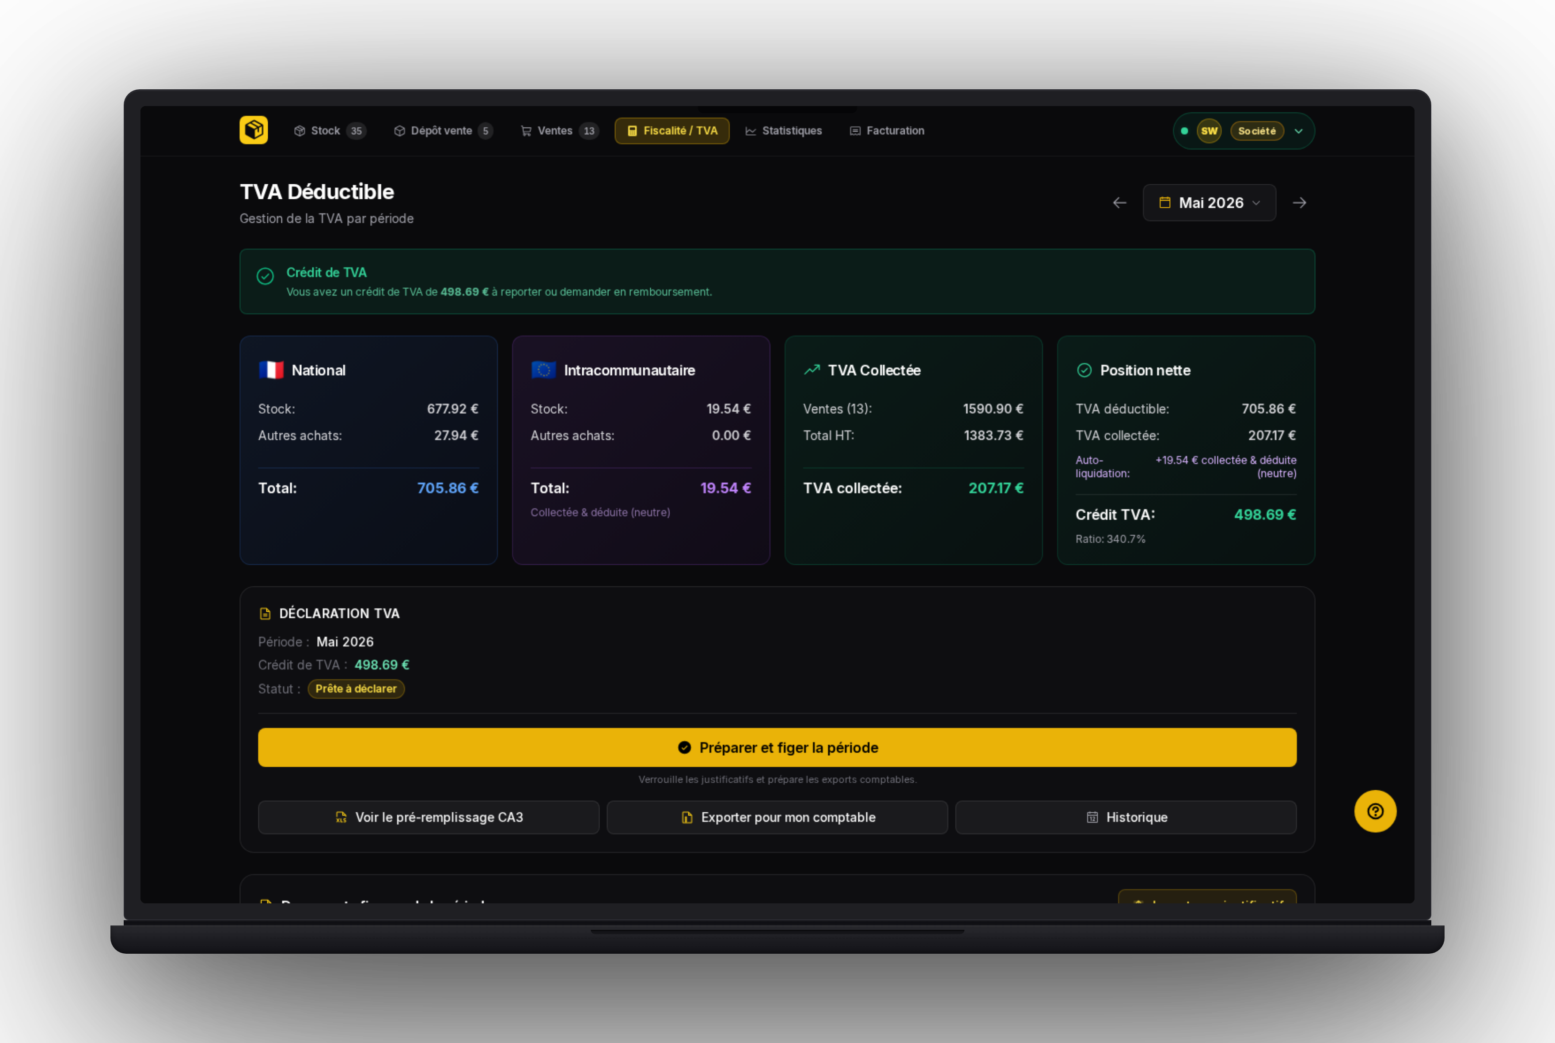Click the Ratio: 340.7% text
The image size is (1555, 1043).
tap(1110, 539)
